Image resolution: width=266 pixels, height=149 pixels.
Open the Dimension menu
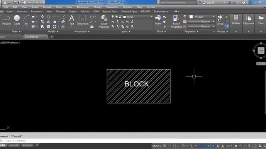(x=83, y=7)
